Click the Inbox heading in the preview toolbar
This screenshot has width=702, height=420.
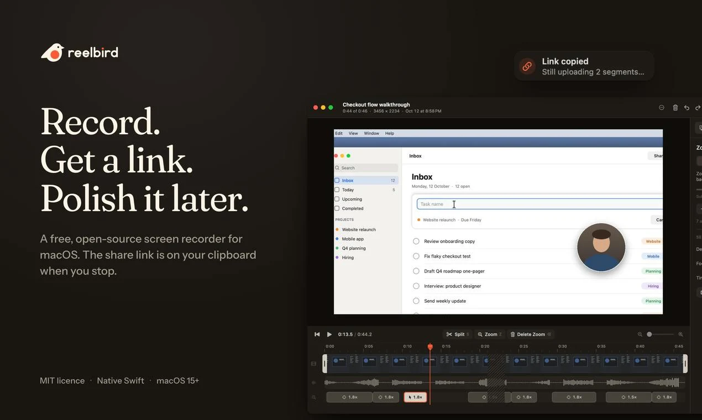(415, 156)
